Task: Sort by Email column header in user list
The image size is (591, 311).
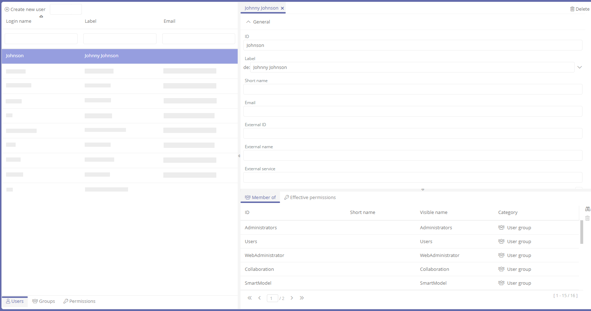Action: pos(169,21)
